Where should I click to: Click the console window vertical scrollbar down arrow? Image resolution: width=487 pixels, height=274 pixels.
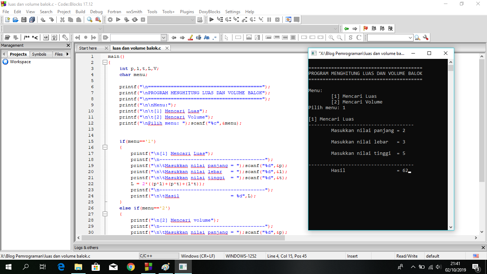tap(451, 227)
